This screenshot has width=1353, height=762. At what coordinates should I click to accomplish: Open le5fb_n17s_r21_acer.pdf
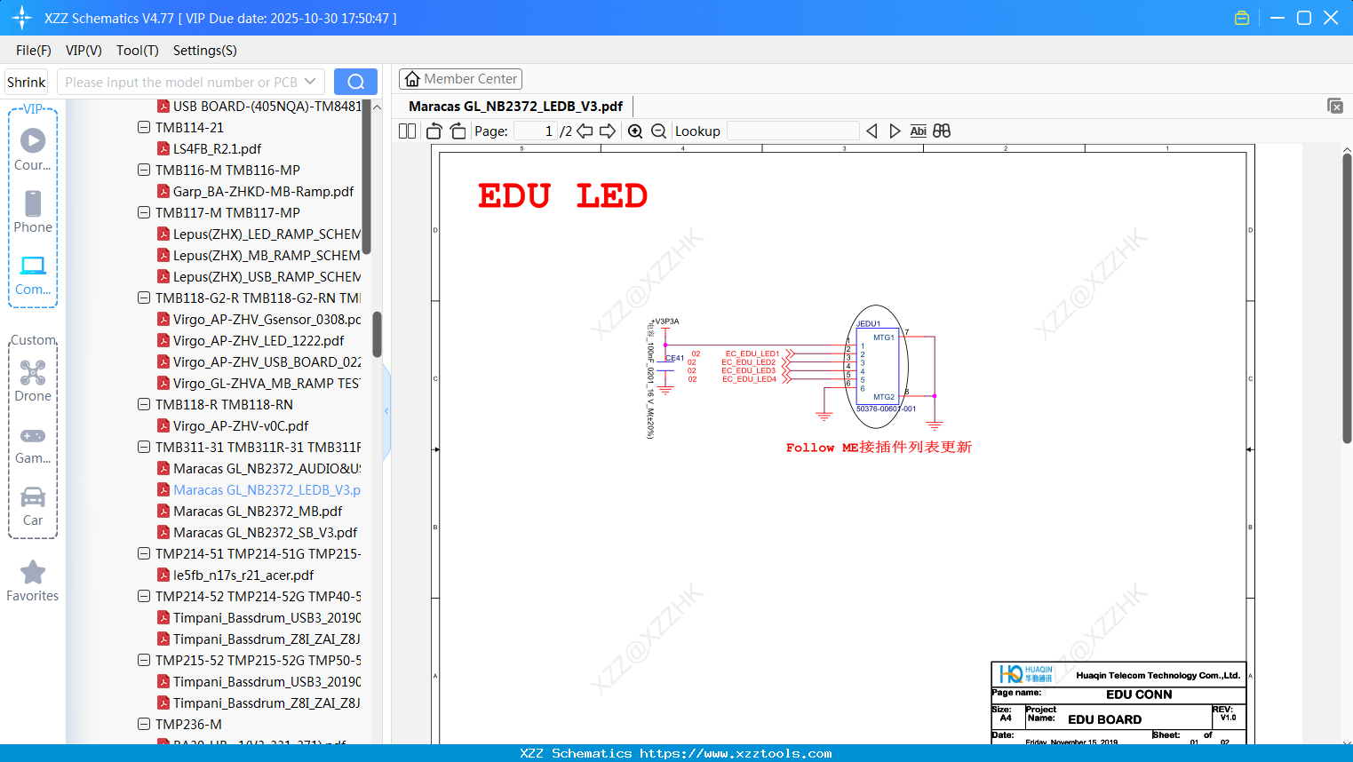point(243,575)
